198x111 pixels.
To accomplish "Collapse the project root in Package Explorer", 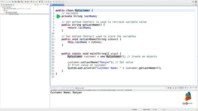I will 2,7.
